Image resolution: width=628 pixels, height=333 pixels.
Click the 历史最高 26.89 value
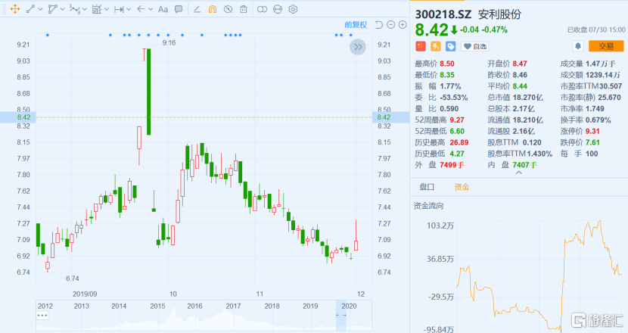tap(459, 142)
